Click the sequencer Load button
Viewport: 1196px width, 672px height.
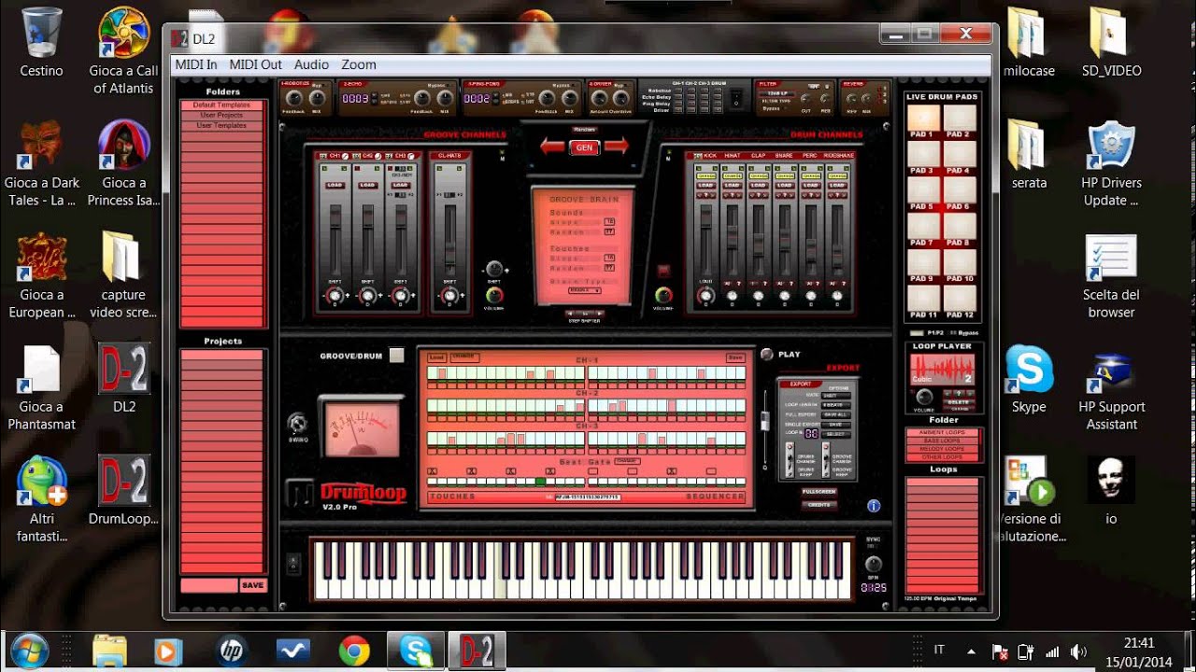[436, 357]
